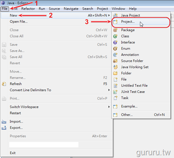174x158 pixels.
Task: Click the JUnit Test Case icon
Action: pyautogui.click(x=115, y=92)
